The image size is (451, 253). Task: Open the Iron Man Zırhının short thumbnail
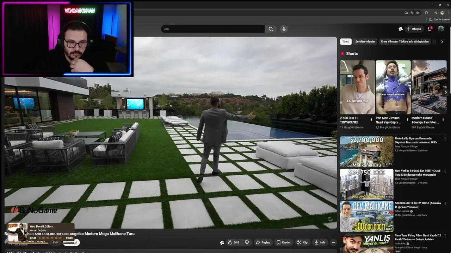coord(393,87)
